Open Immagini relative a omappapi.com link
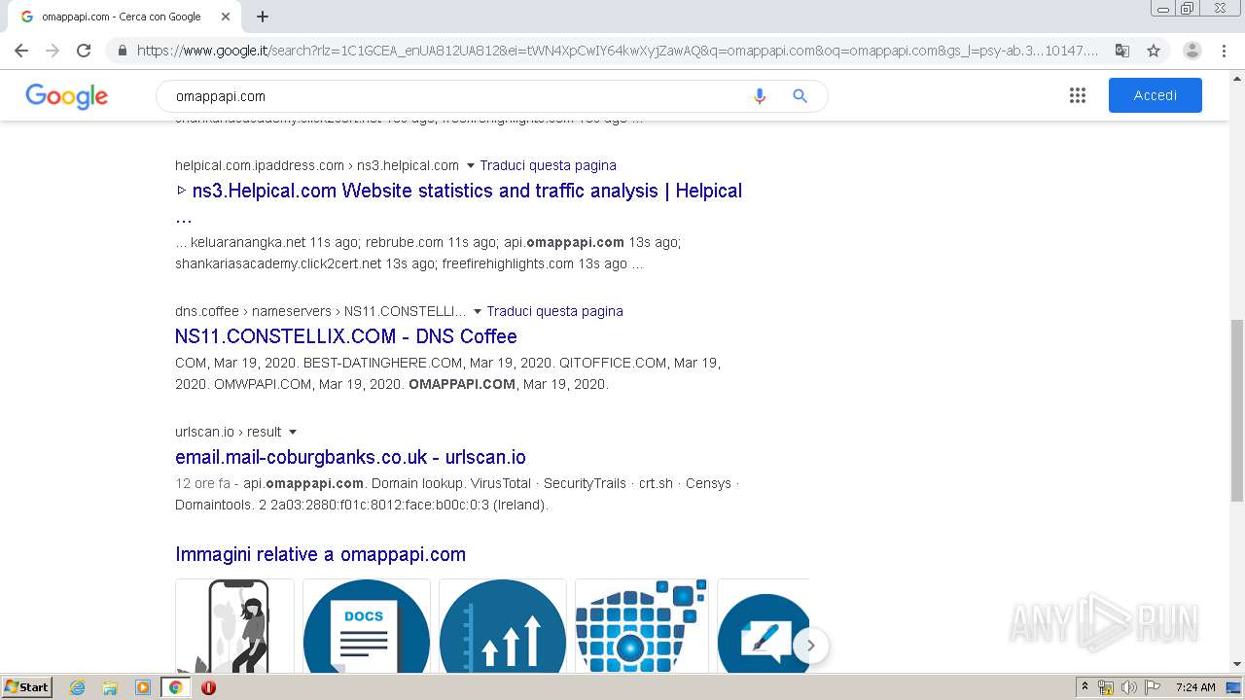The height and width of the screenshot is (700, 1245). [320, 554]
